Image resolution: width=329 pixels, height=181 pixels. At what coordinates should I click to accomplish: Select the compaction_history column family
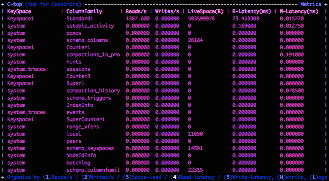coord(93,91)
